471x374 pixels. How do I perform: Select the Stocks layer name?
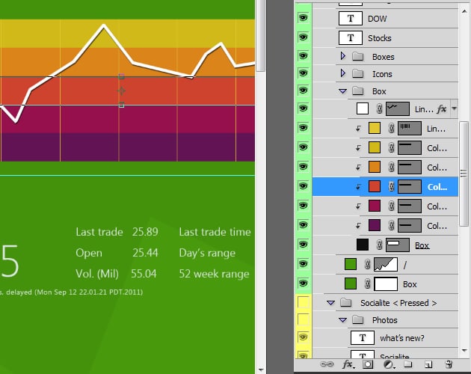click(380, 38)
